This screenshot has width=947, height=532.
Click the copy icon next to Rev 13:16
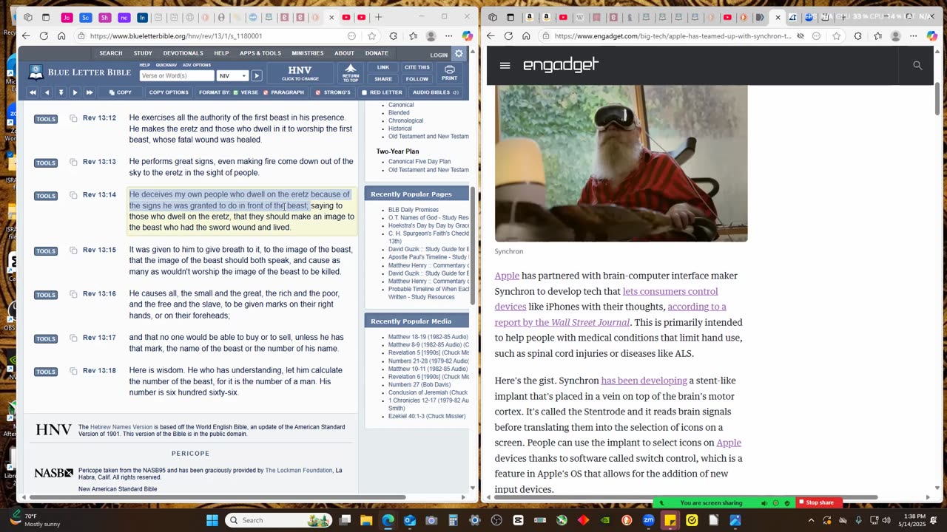pyautogui.click(x=73, y=294)
